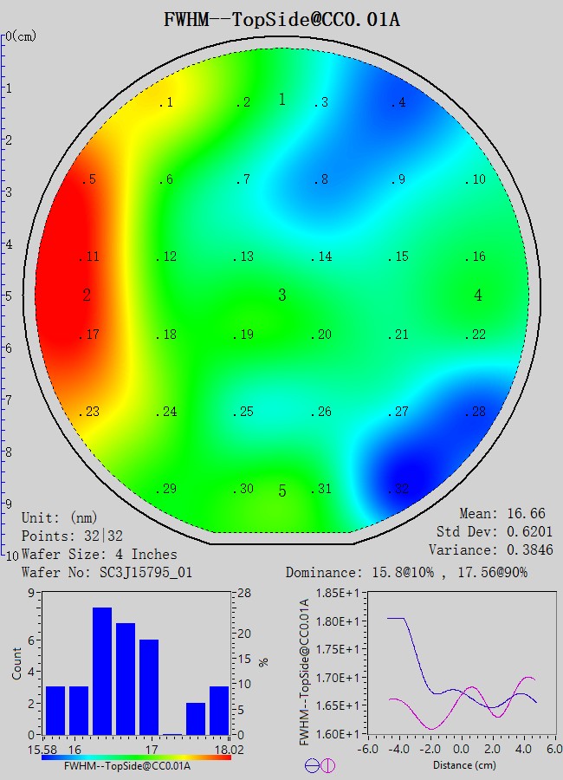Click zone label 5 near the wafer flat
The width and height of the screenshot is (563, 780).
(x=281, y=491)
